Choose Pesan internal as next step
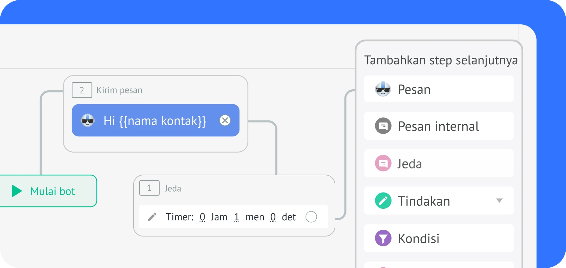Viewport: 566px width, 268px height. 438,126
